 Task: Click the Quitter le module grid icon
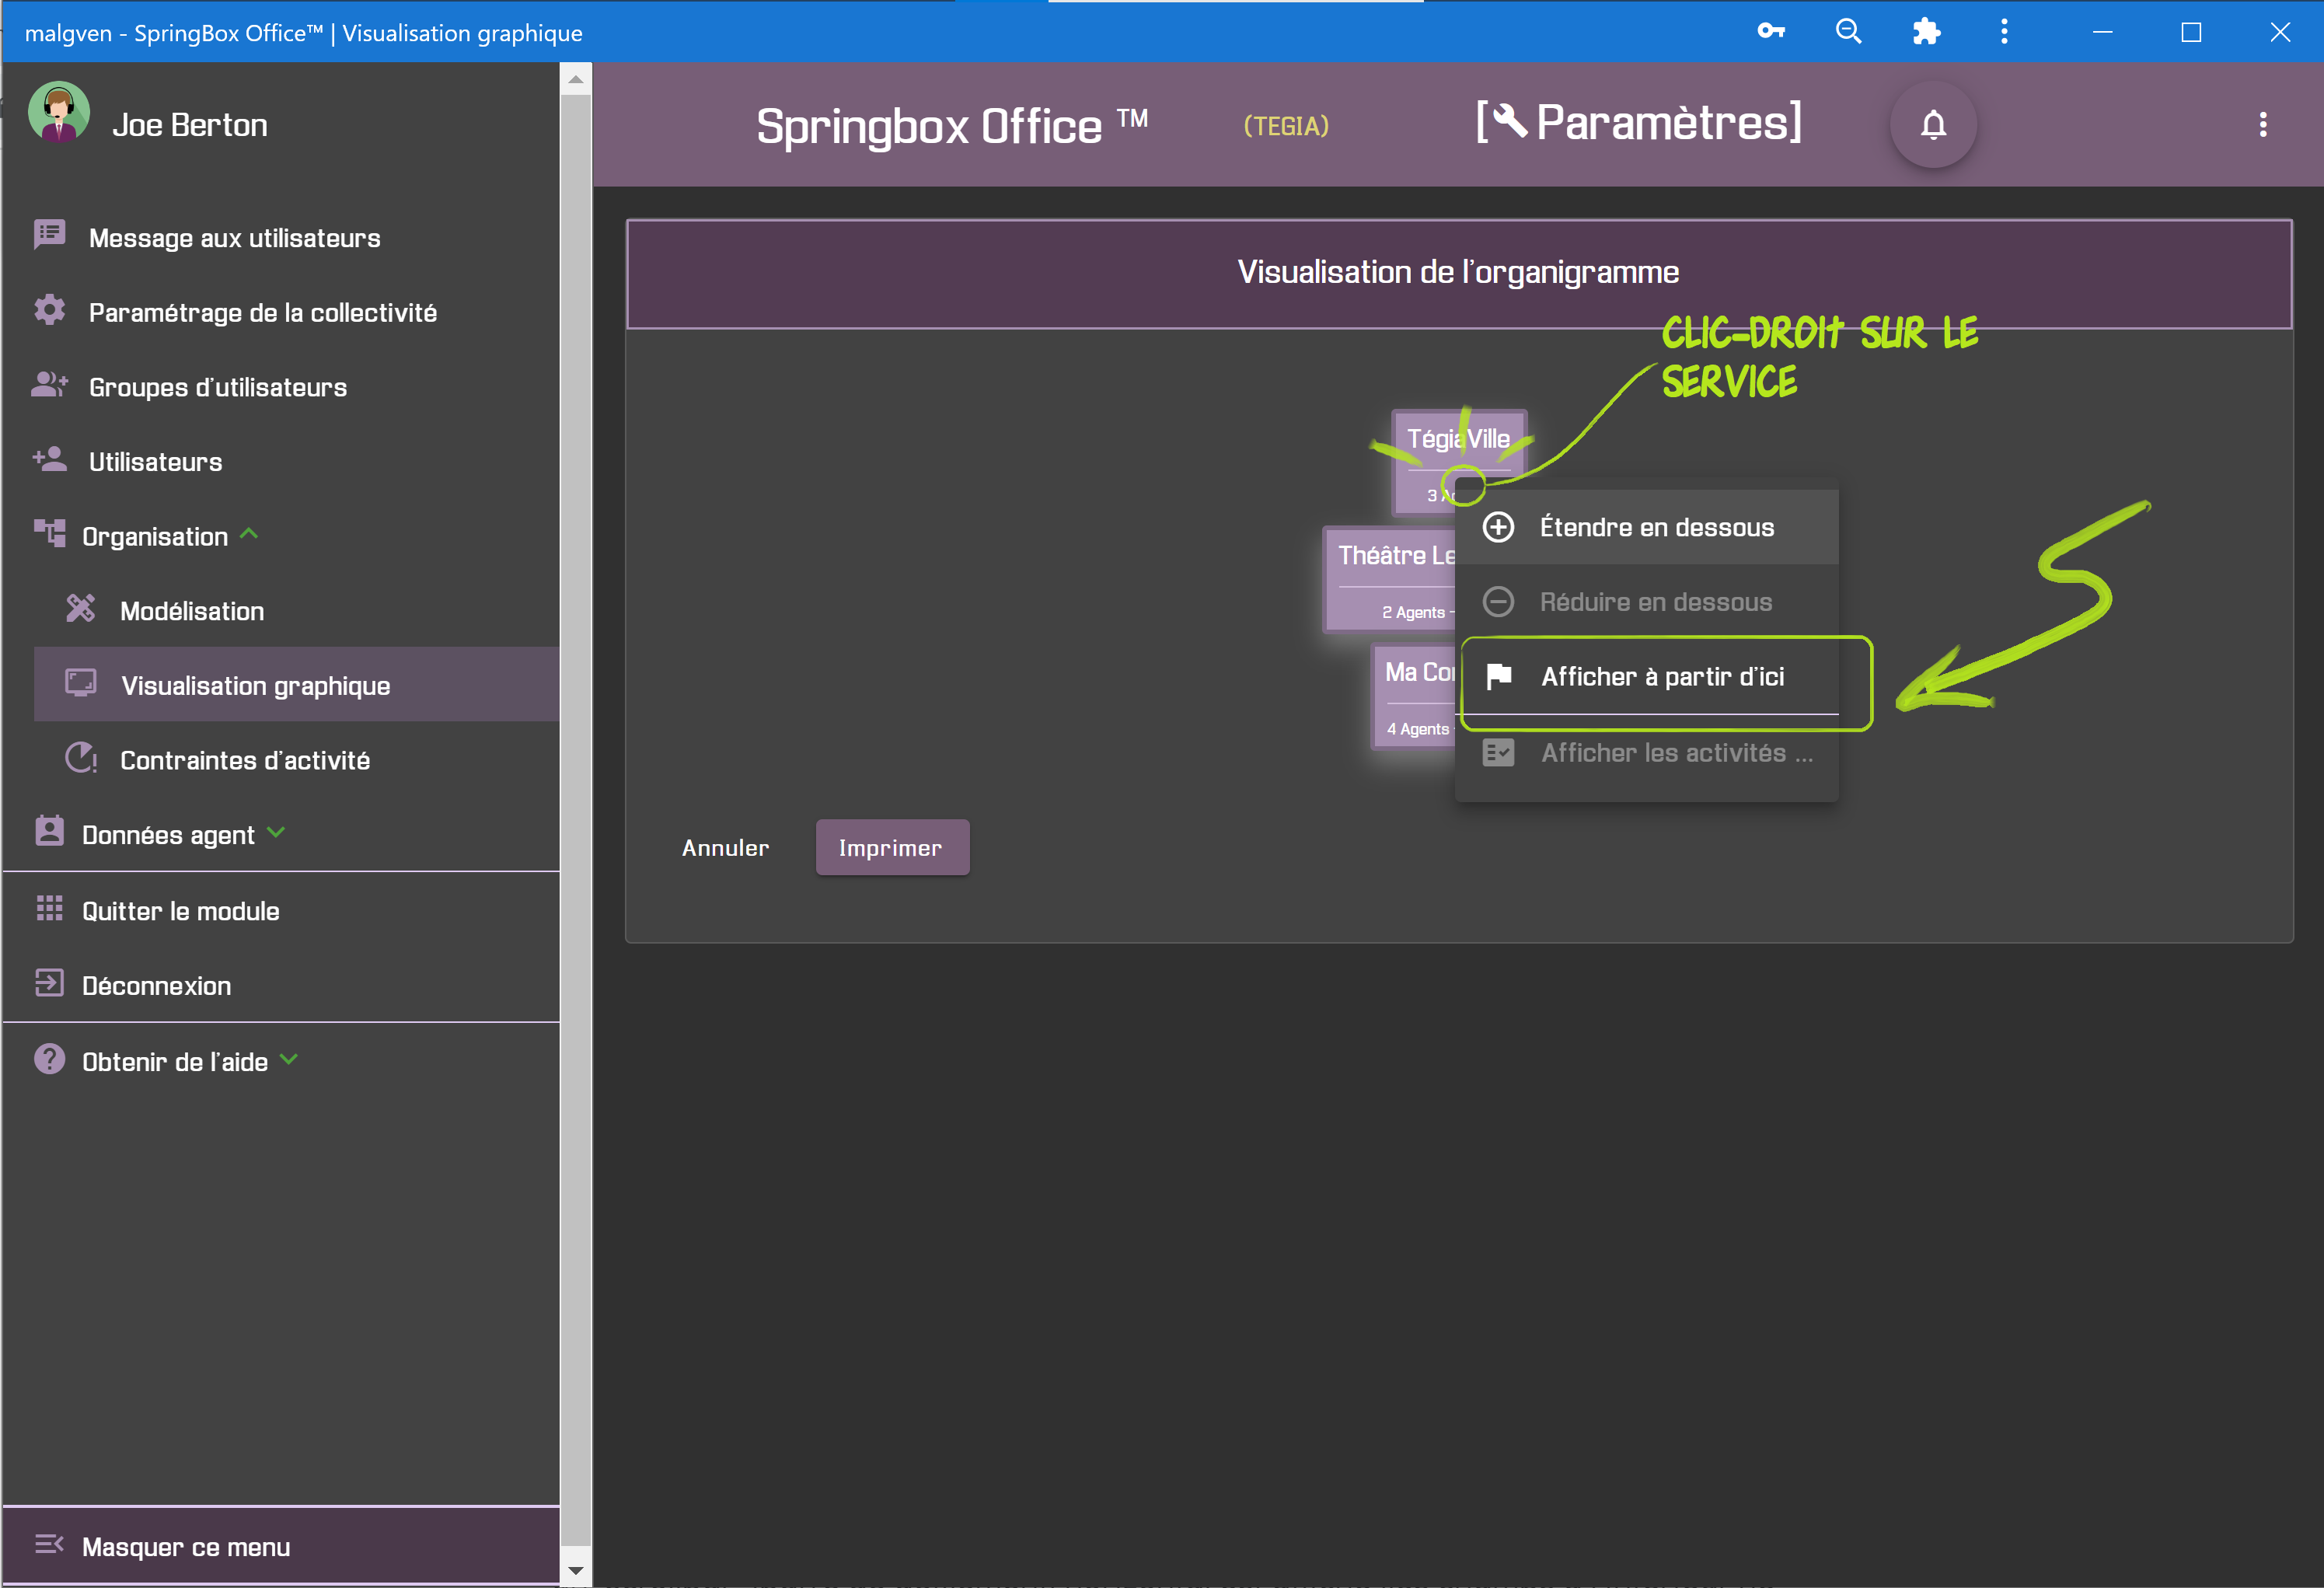(x=49, y=908)
